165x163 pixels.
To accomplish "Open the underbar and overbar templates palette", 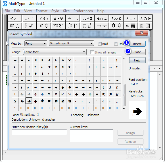I will coord(87,26).
